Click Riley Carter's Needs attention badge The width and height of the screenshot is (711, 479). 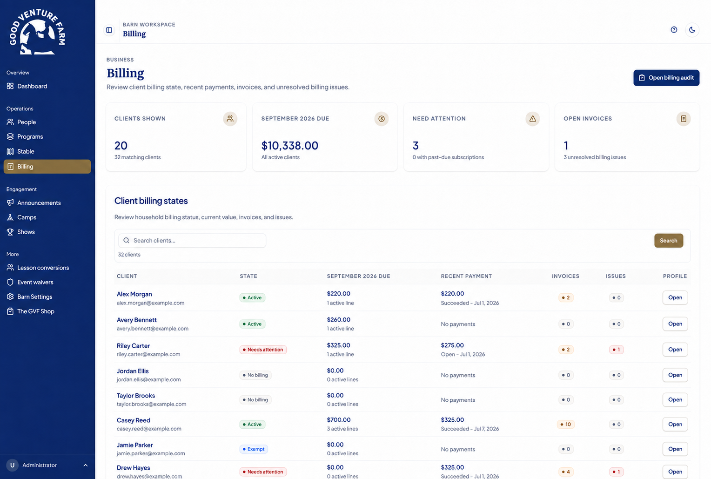(263, 350)
